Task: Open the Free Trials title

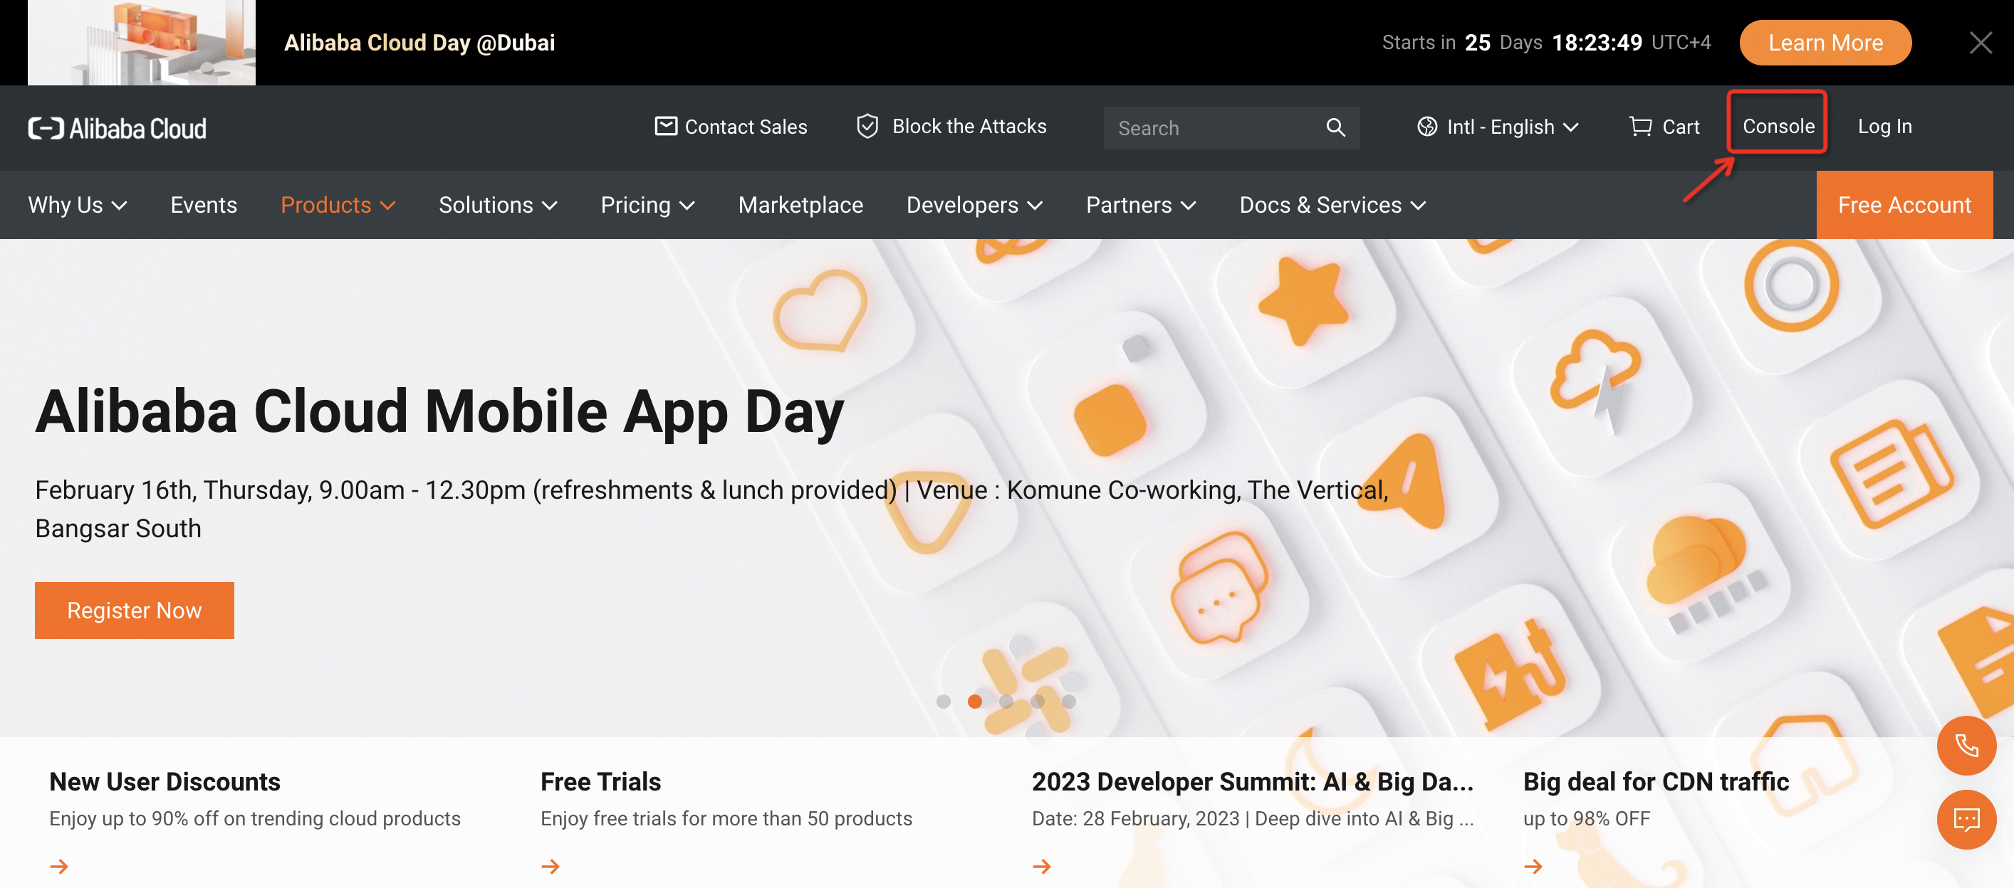Action: [600, 782]
